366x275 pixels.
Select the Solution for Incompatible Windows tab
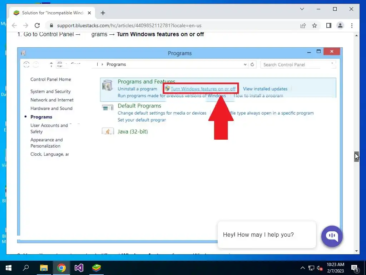pyautogui.click(x=52, y=13)
